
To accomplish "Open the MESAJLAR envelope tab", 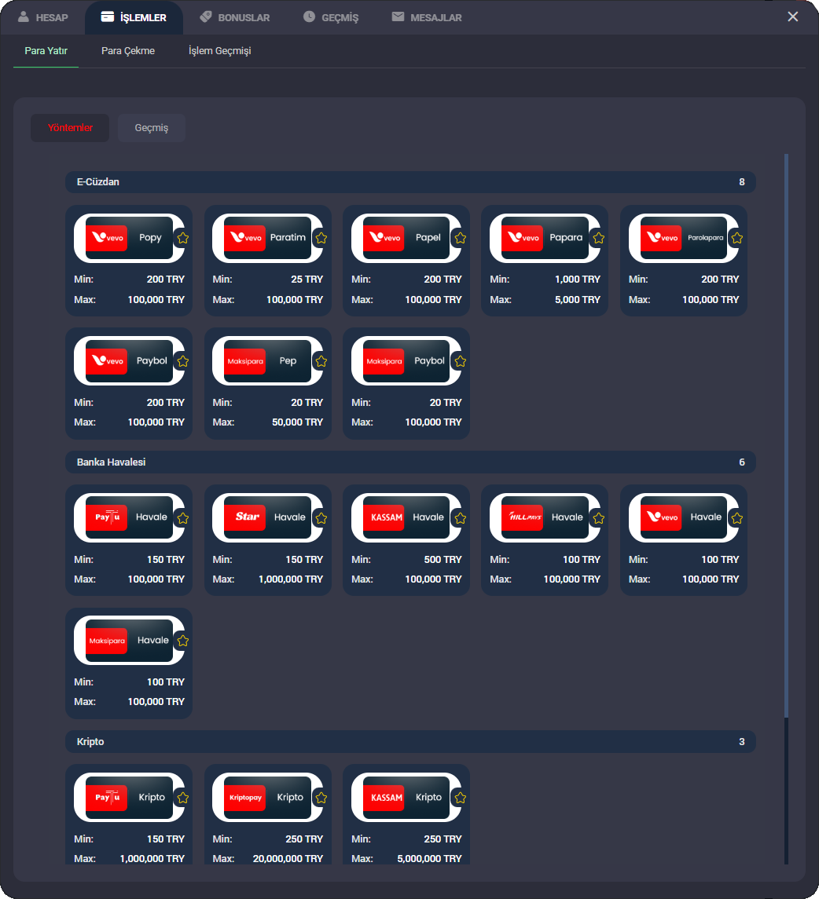I will point(427,17).
